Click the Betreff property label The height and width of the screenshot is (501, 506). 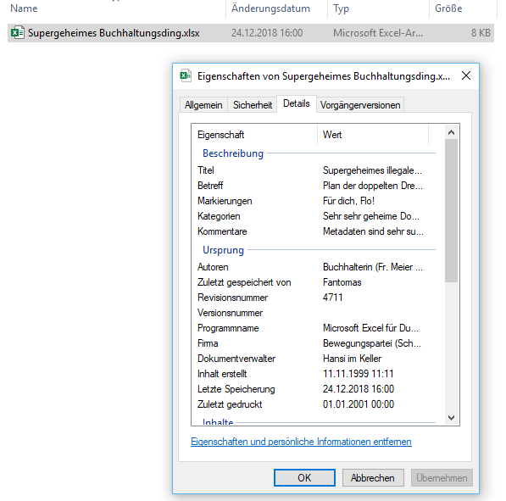210,186
